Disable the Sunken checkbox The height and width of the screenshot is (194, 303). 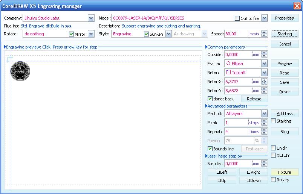(x=147, y=34)
